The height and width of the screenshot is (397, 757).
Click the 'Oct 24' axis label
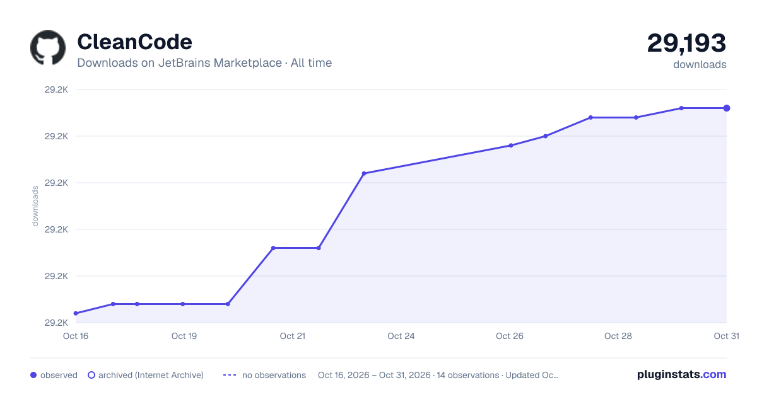401,336
